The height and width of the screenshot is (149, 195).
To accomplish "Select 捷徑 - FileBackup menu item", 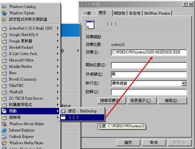I will tap(82, 111).
